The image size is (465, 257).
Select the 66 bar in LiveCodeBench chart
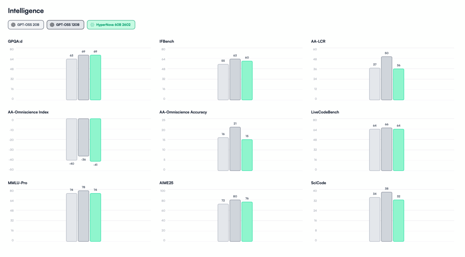386,149
